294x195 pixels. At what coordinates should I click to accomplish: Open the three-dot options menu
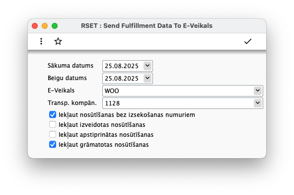click(41, 41)
